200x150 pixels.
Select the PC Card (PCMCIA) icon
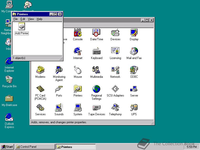pos(40,89)
